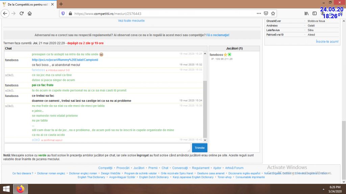Open the Regulament link in the footer menu
346x194 pixels.
(x=201, y=168)
